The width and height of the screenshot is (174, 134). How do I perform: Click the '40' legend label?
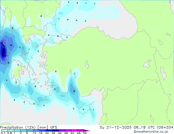pyautogui.click(x=72, y=133)
